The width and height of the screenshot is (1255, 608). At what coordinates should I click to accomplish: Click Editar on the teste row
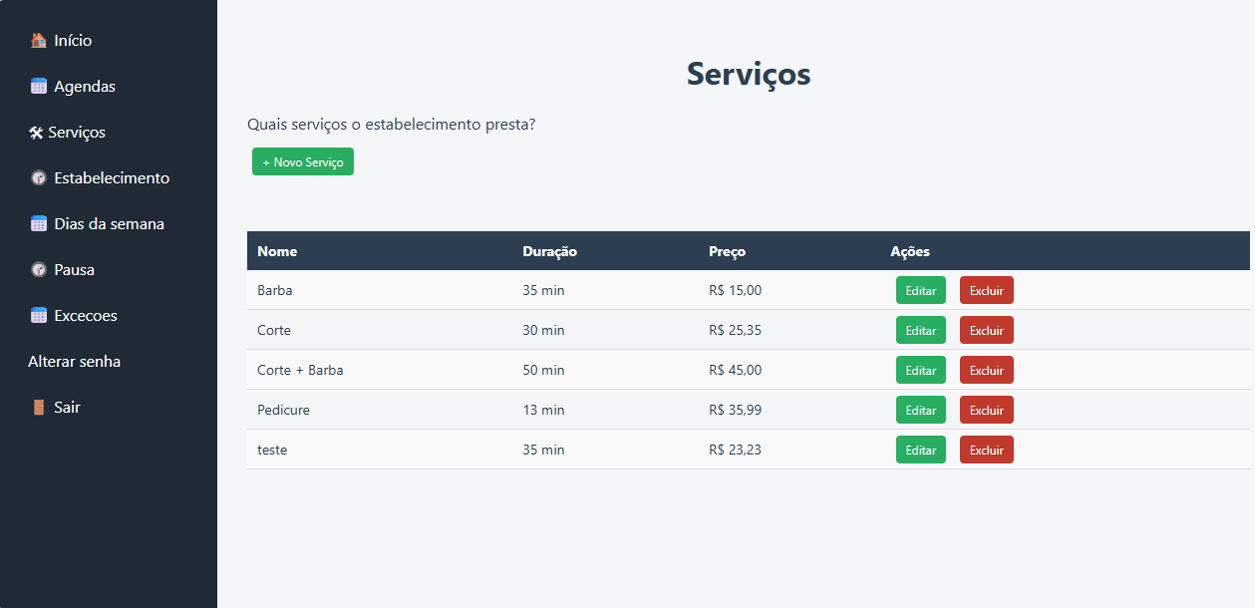click(921, 450)
